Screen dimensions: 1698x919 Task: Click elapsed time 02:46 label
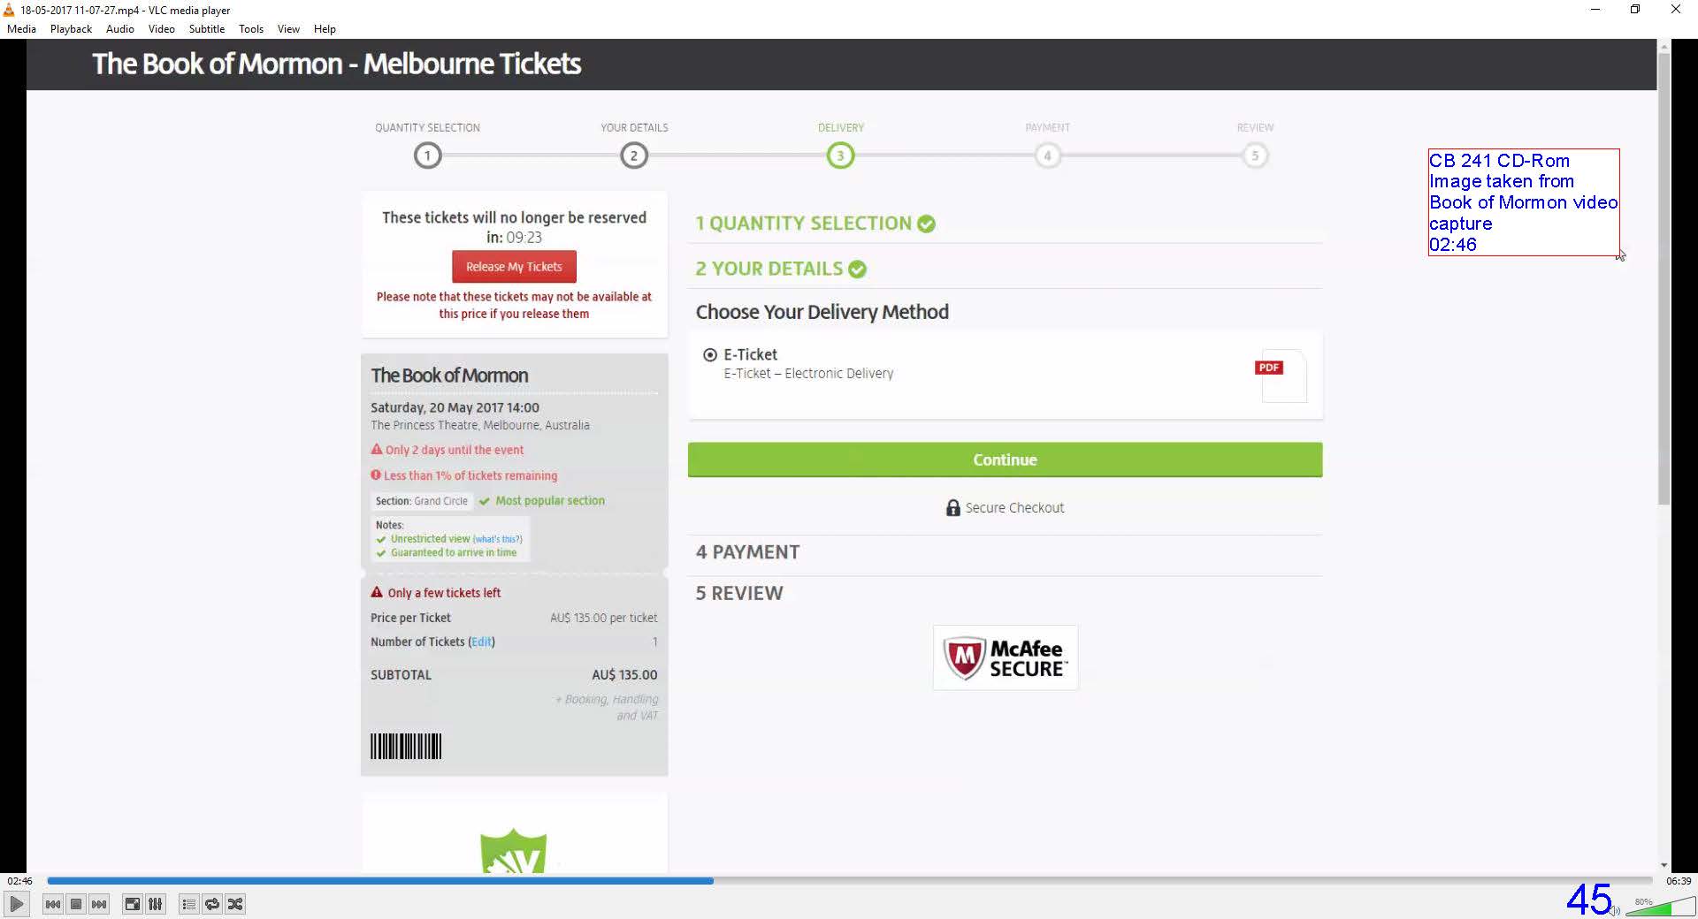tap(19, 881)
